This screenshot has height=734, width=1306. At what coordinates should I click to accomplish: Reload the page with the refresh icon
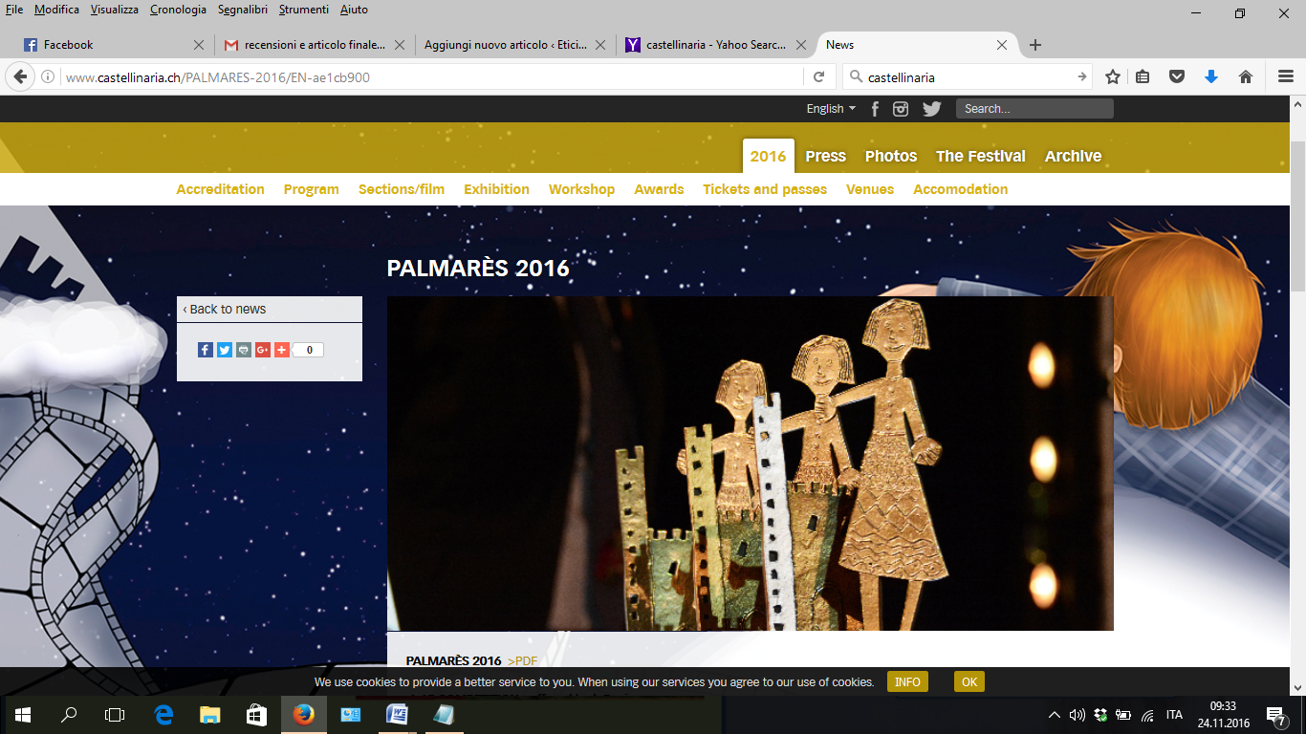(818, 77)
